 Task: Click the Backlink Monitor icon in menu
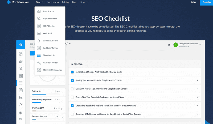tap(39, 48)
